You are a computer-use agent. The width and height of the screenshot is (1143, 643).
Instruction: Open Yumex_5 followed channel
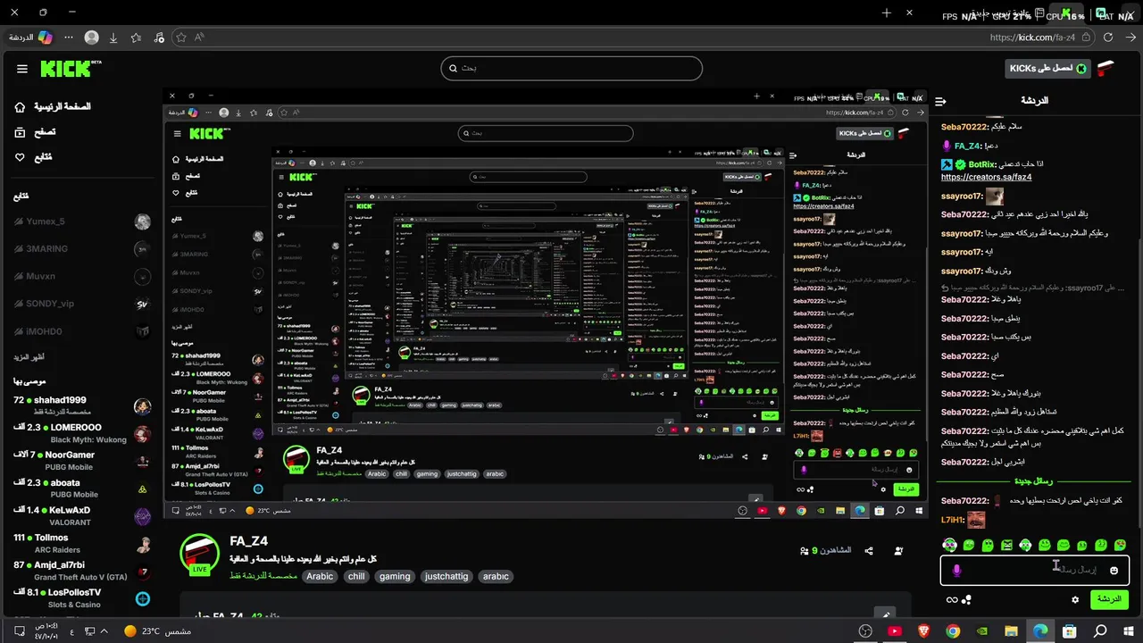coord(82,221)
